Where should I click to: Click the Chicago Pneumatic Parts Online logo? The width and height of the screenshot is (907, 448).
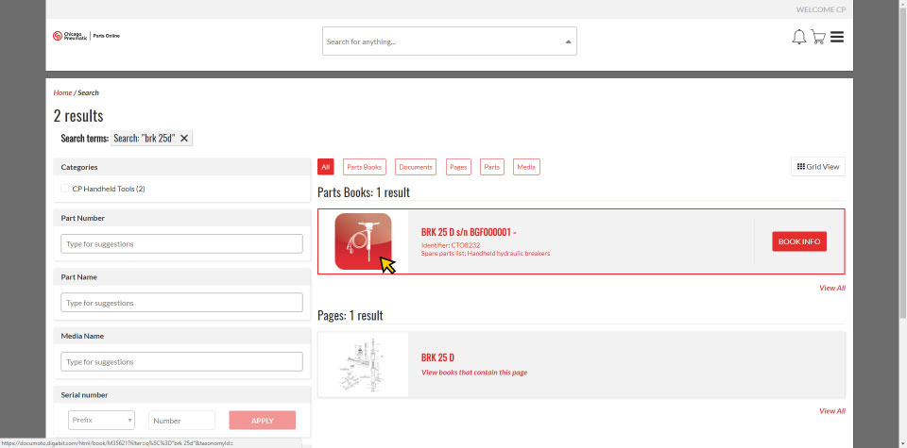pyautogui.click(x=86, y=36)
